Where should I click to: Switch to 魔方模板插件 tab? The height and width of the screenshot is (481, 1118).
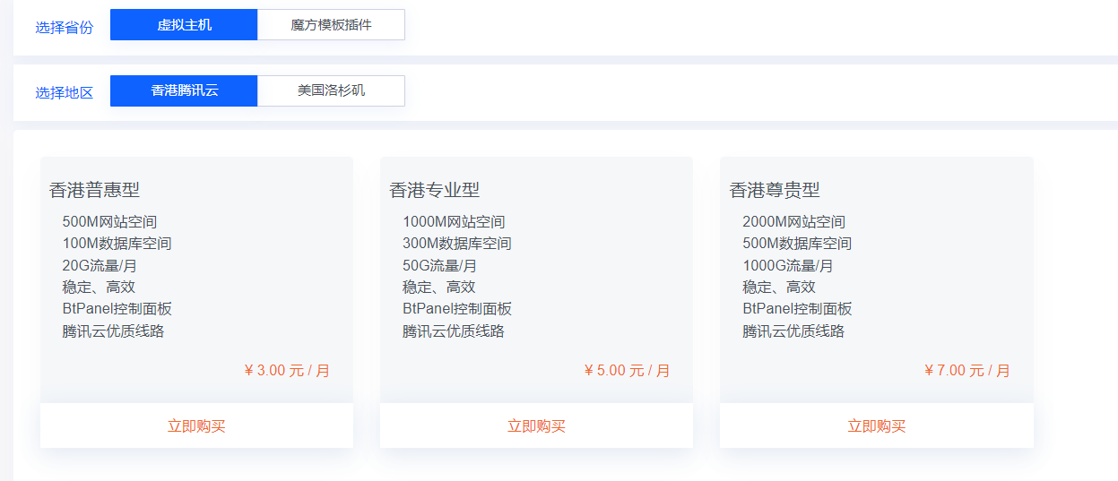[x=331, y=25]
